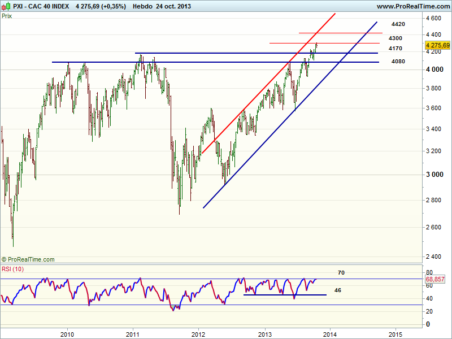Viewport: 452px width, 339px height.
Task: Click the © ProRealTime.com watermark
Action: [28, 259]
